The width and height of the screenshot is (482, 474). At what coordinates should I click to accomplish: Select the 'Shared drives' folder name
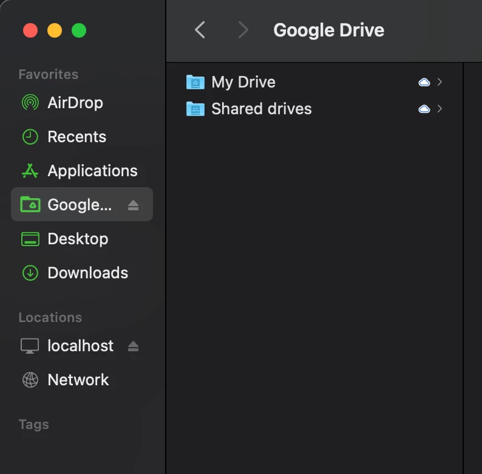(x=261, y=109)
